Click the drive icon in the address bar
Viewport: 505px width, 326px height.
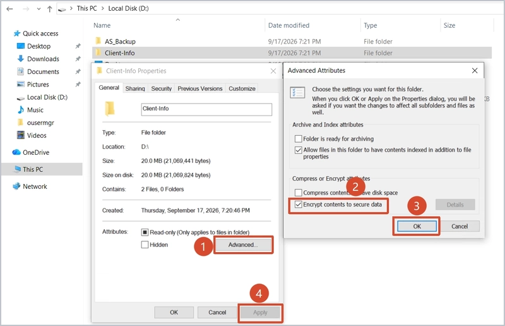click(x=62, y=9)
